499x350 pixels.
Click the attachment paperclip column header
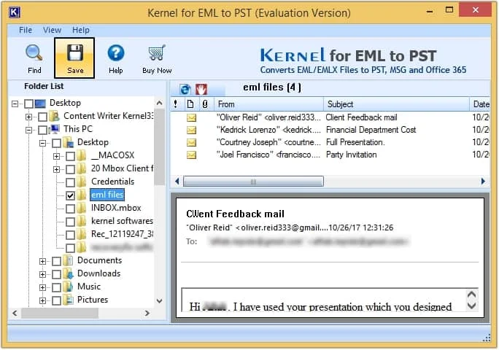(x=205, y=104)
